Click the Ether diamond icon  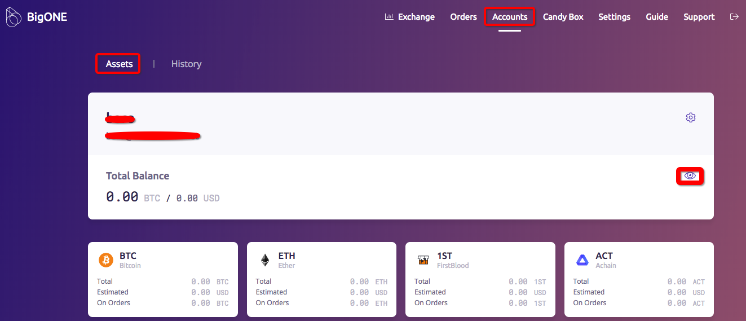tap(264, 260)
